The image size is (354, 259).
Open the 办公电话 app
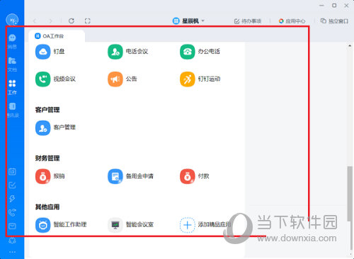tap(188, 52)
